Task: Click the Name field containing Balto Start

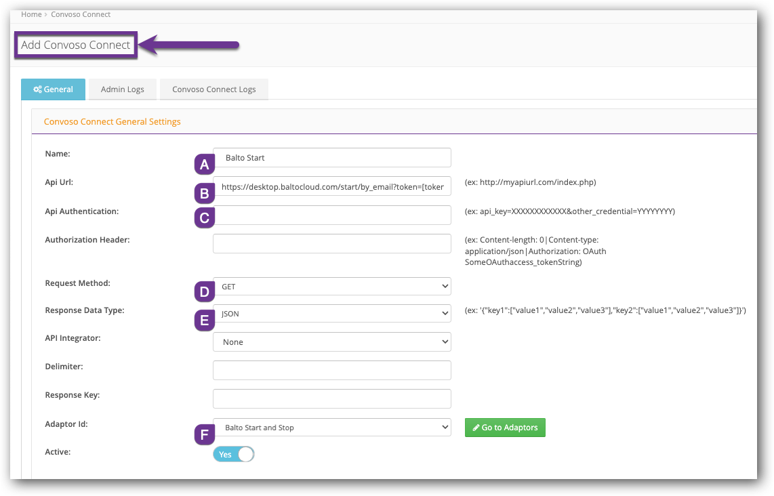Action: [x=331, y=158]
